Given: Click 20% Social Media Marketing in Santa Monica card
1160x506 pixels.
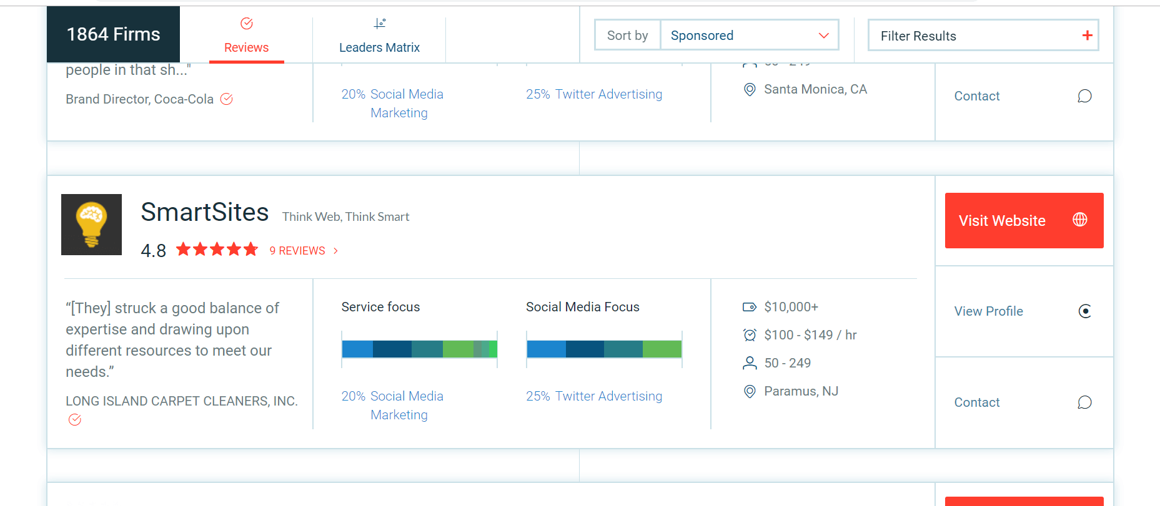Looking at the screenshot, I should 392,104.
